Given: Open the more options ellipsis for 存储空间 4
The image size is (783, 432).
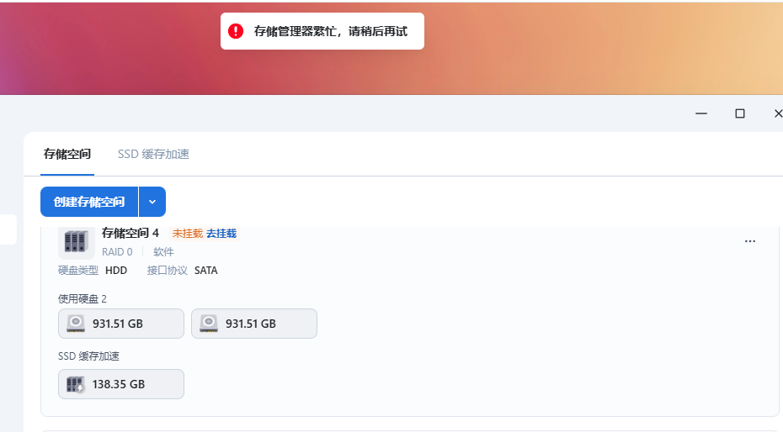Looking at the screenshot, I should pyautogui.click(x=749, y=241).
